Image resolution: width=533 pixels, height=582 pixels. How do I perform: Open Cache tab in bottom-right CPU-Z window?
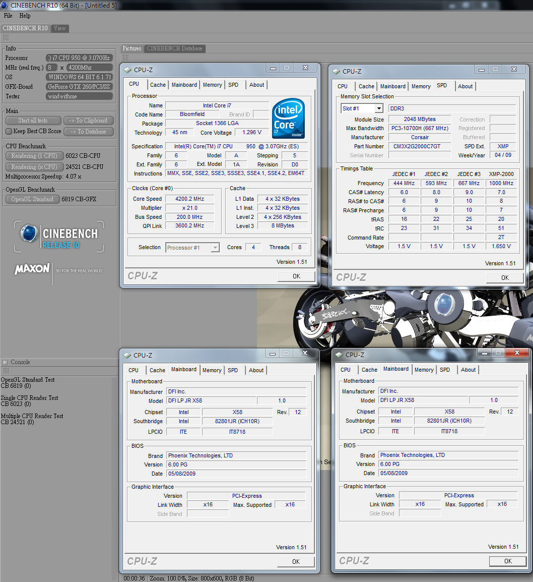369,370
